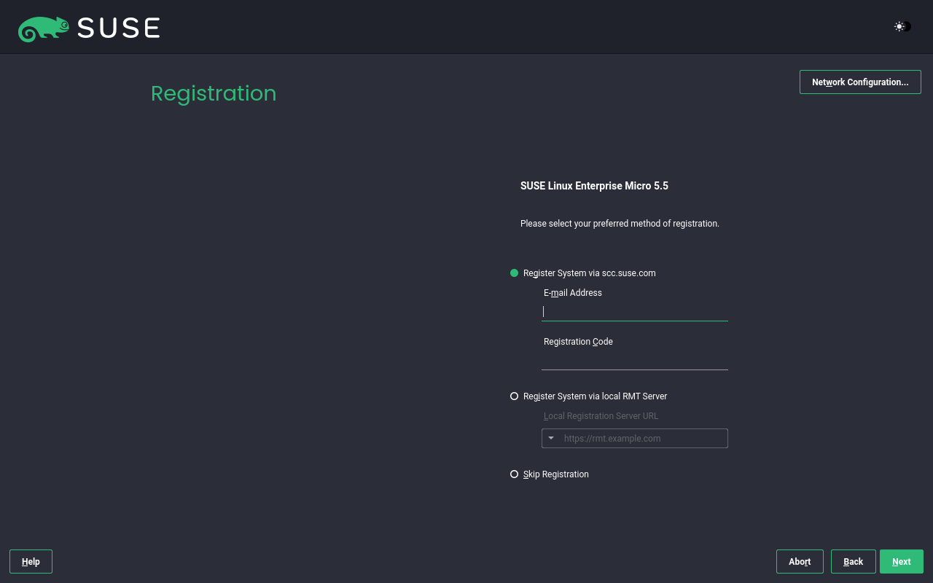
Task: Toggle the light/dark theme switch
Action: (x=902, y=27)
